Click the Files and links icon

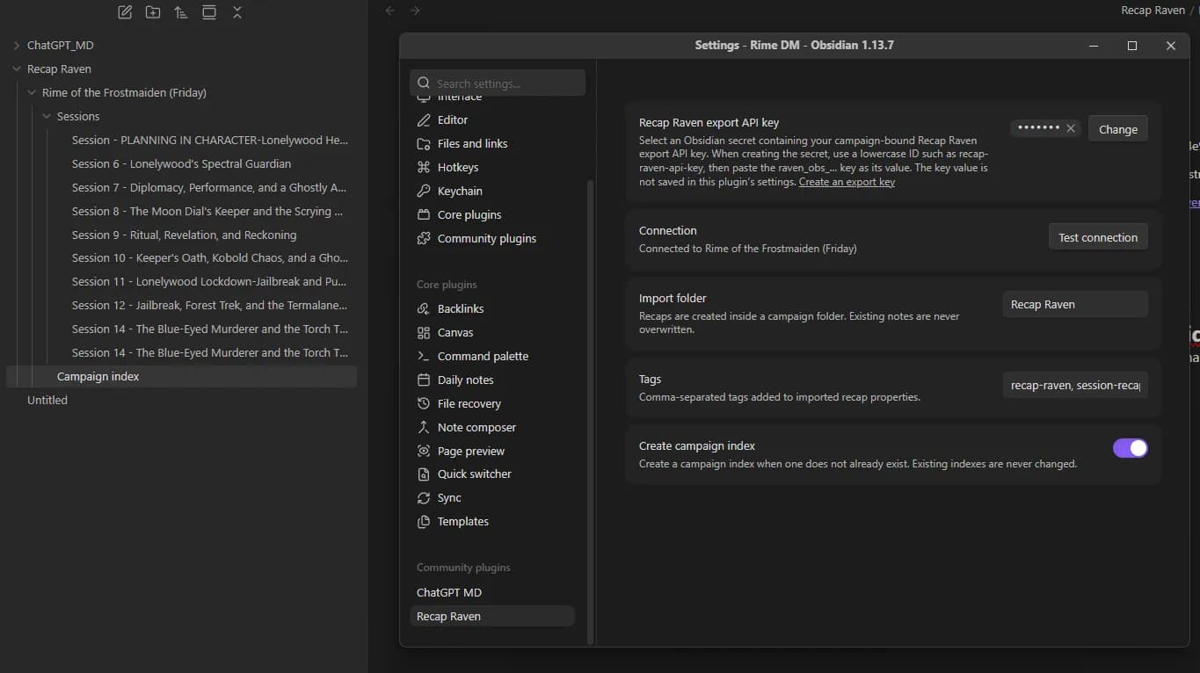424,144
